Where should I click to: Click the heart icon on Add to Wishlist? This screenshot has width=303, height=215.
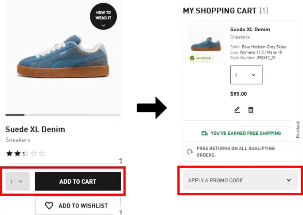click(x=49, y=206)
